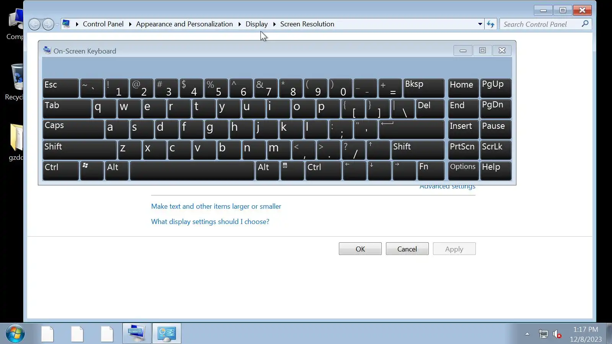This screenshot has height=344, width=612.
Task: Select Appearance and Personalization breadcrumb
Action: pos(184,24)
